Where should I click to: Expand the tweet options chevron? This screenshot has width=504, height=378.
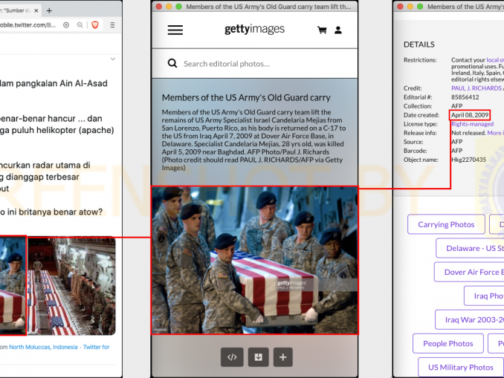point(113,59)
